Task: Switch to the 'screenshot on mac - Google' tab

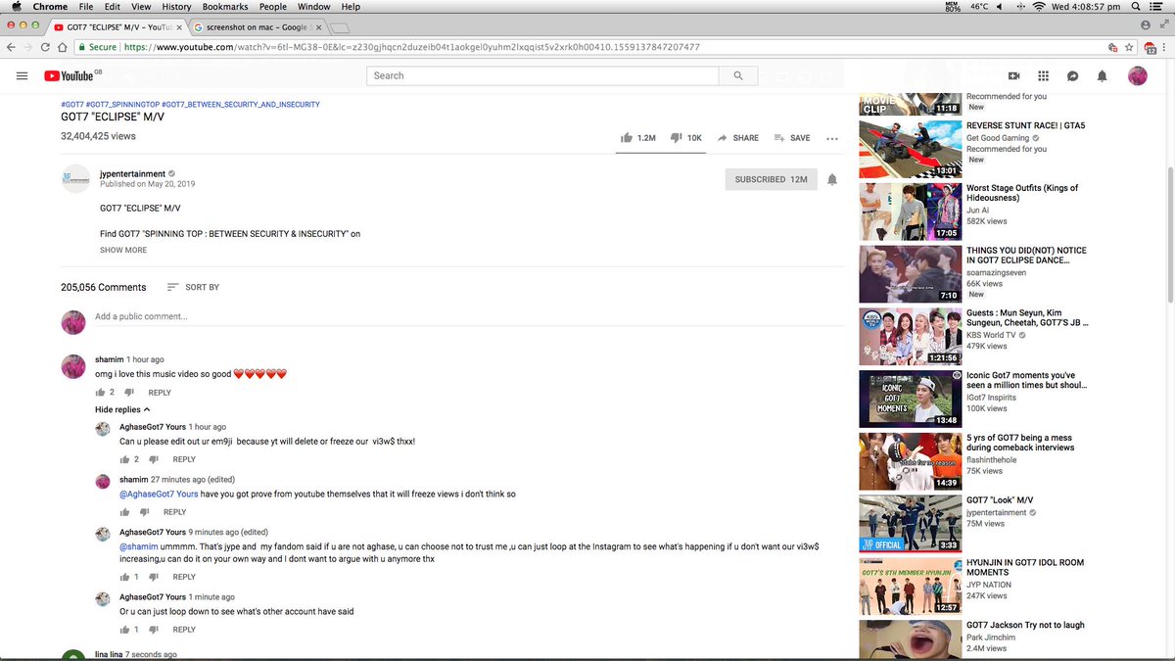Action: (257, 27)
